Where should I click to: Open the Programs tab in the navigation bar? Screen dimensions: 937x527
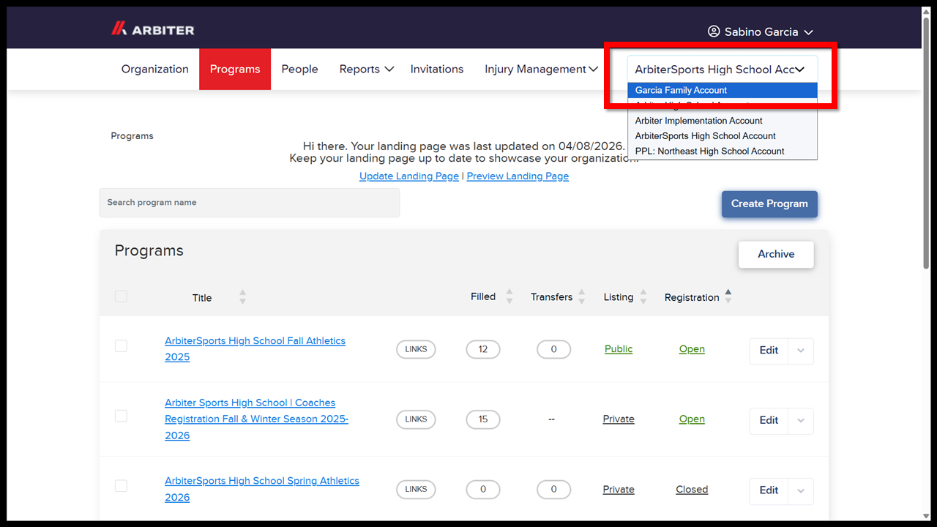(x=235, y=70)
